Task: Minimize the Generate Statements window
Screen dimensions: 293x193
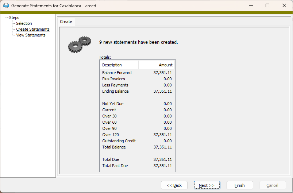Action: tap(251, 6)
